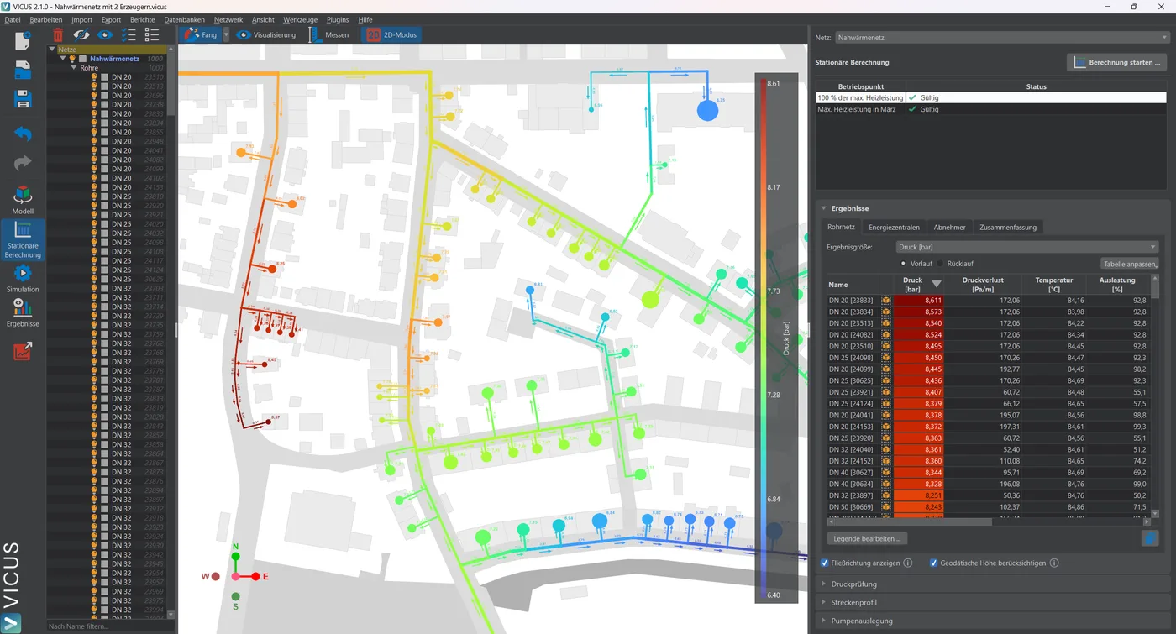The image size is (1176, 634).
Task: Open the Ergebnisse view in the left sidebar
Action: tap(23, 312)
